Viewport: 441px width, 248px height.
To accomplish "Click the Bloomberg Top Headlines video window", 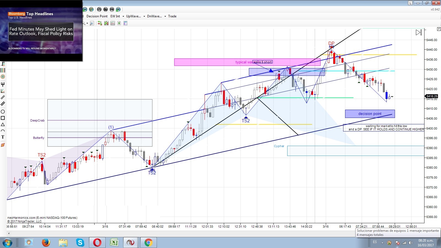I will [x=41, y=31].
